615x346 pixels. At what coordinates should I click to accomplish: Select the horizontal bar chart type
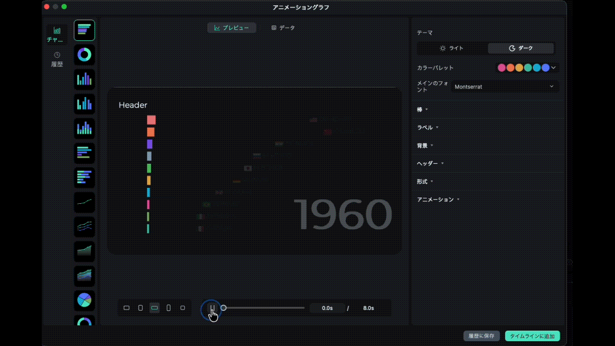84,153
